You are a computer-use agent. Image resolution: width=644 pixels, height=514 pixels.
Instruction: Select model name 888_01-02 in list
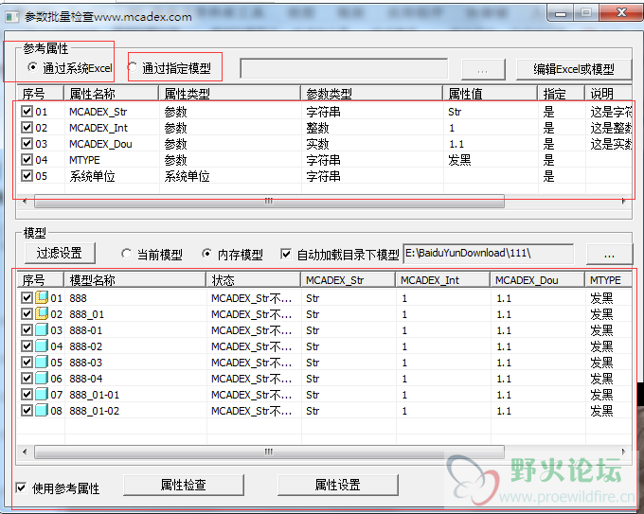[x=94, y=411]
